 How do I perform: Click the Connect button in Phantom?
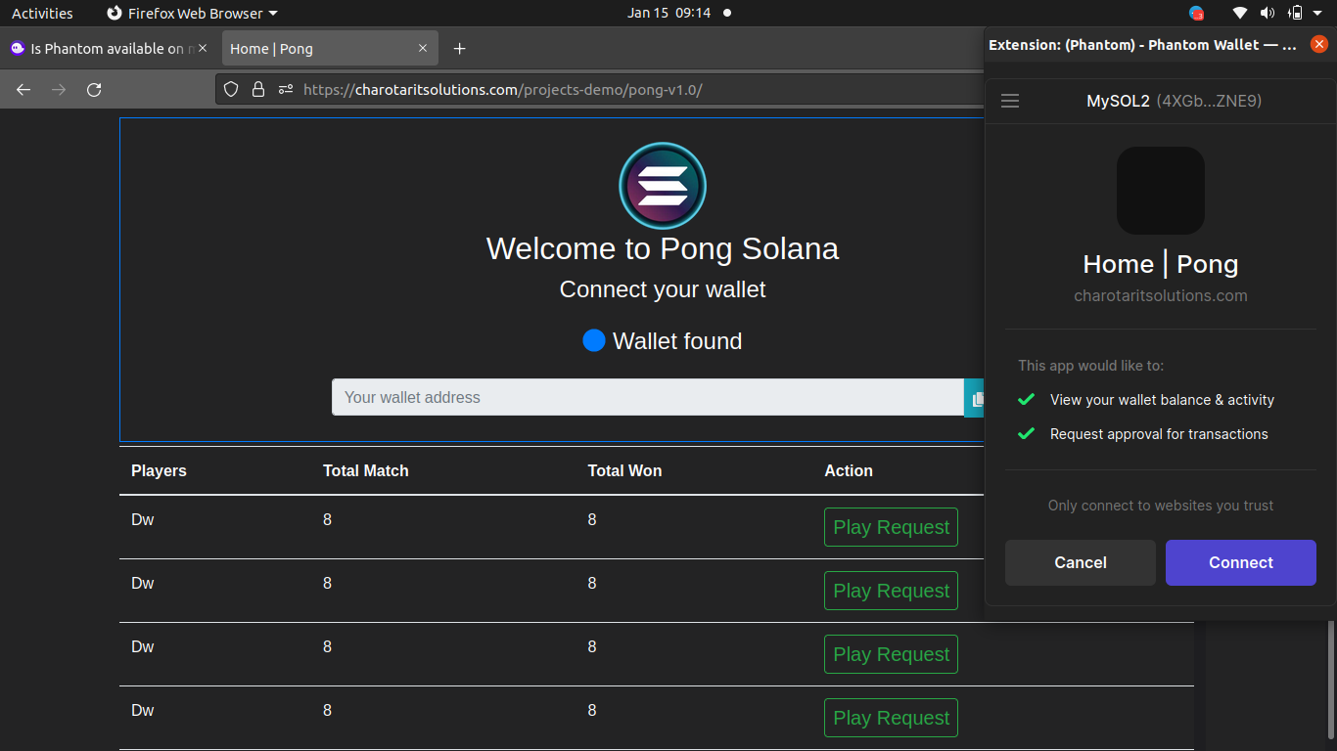1240,562
